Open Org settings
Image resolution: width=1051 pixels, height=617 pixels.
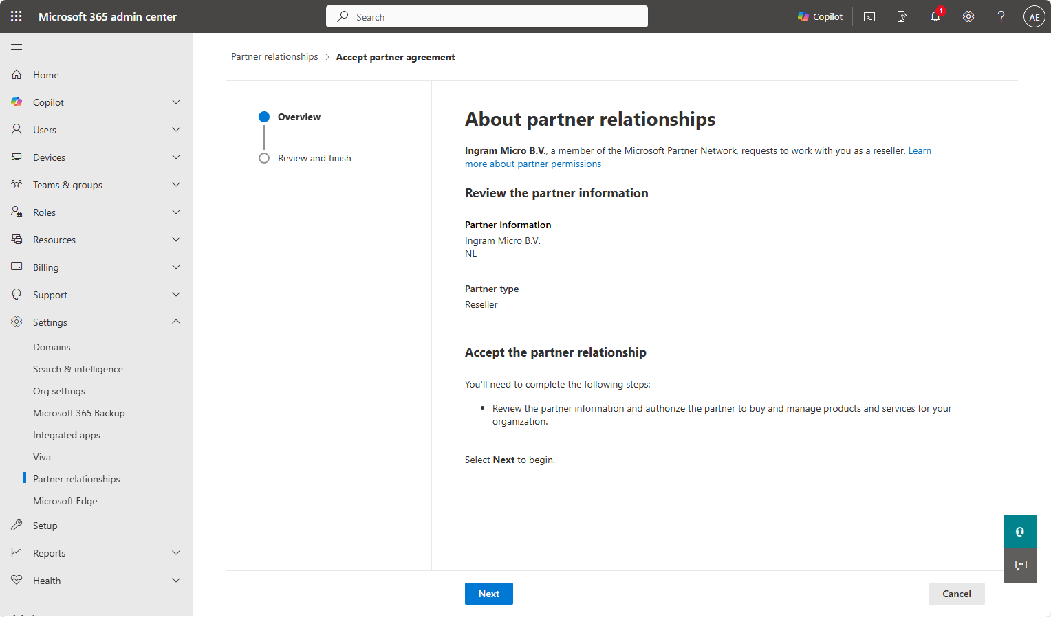pyautogui.click(x=59, y=391)
